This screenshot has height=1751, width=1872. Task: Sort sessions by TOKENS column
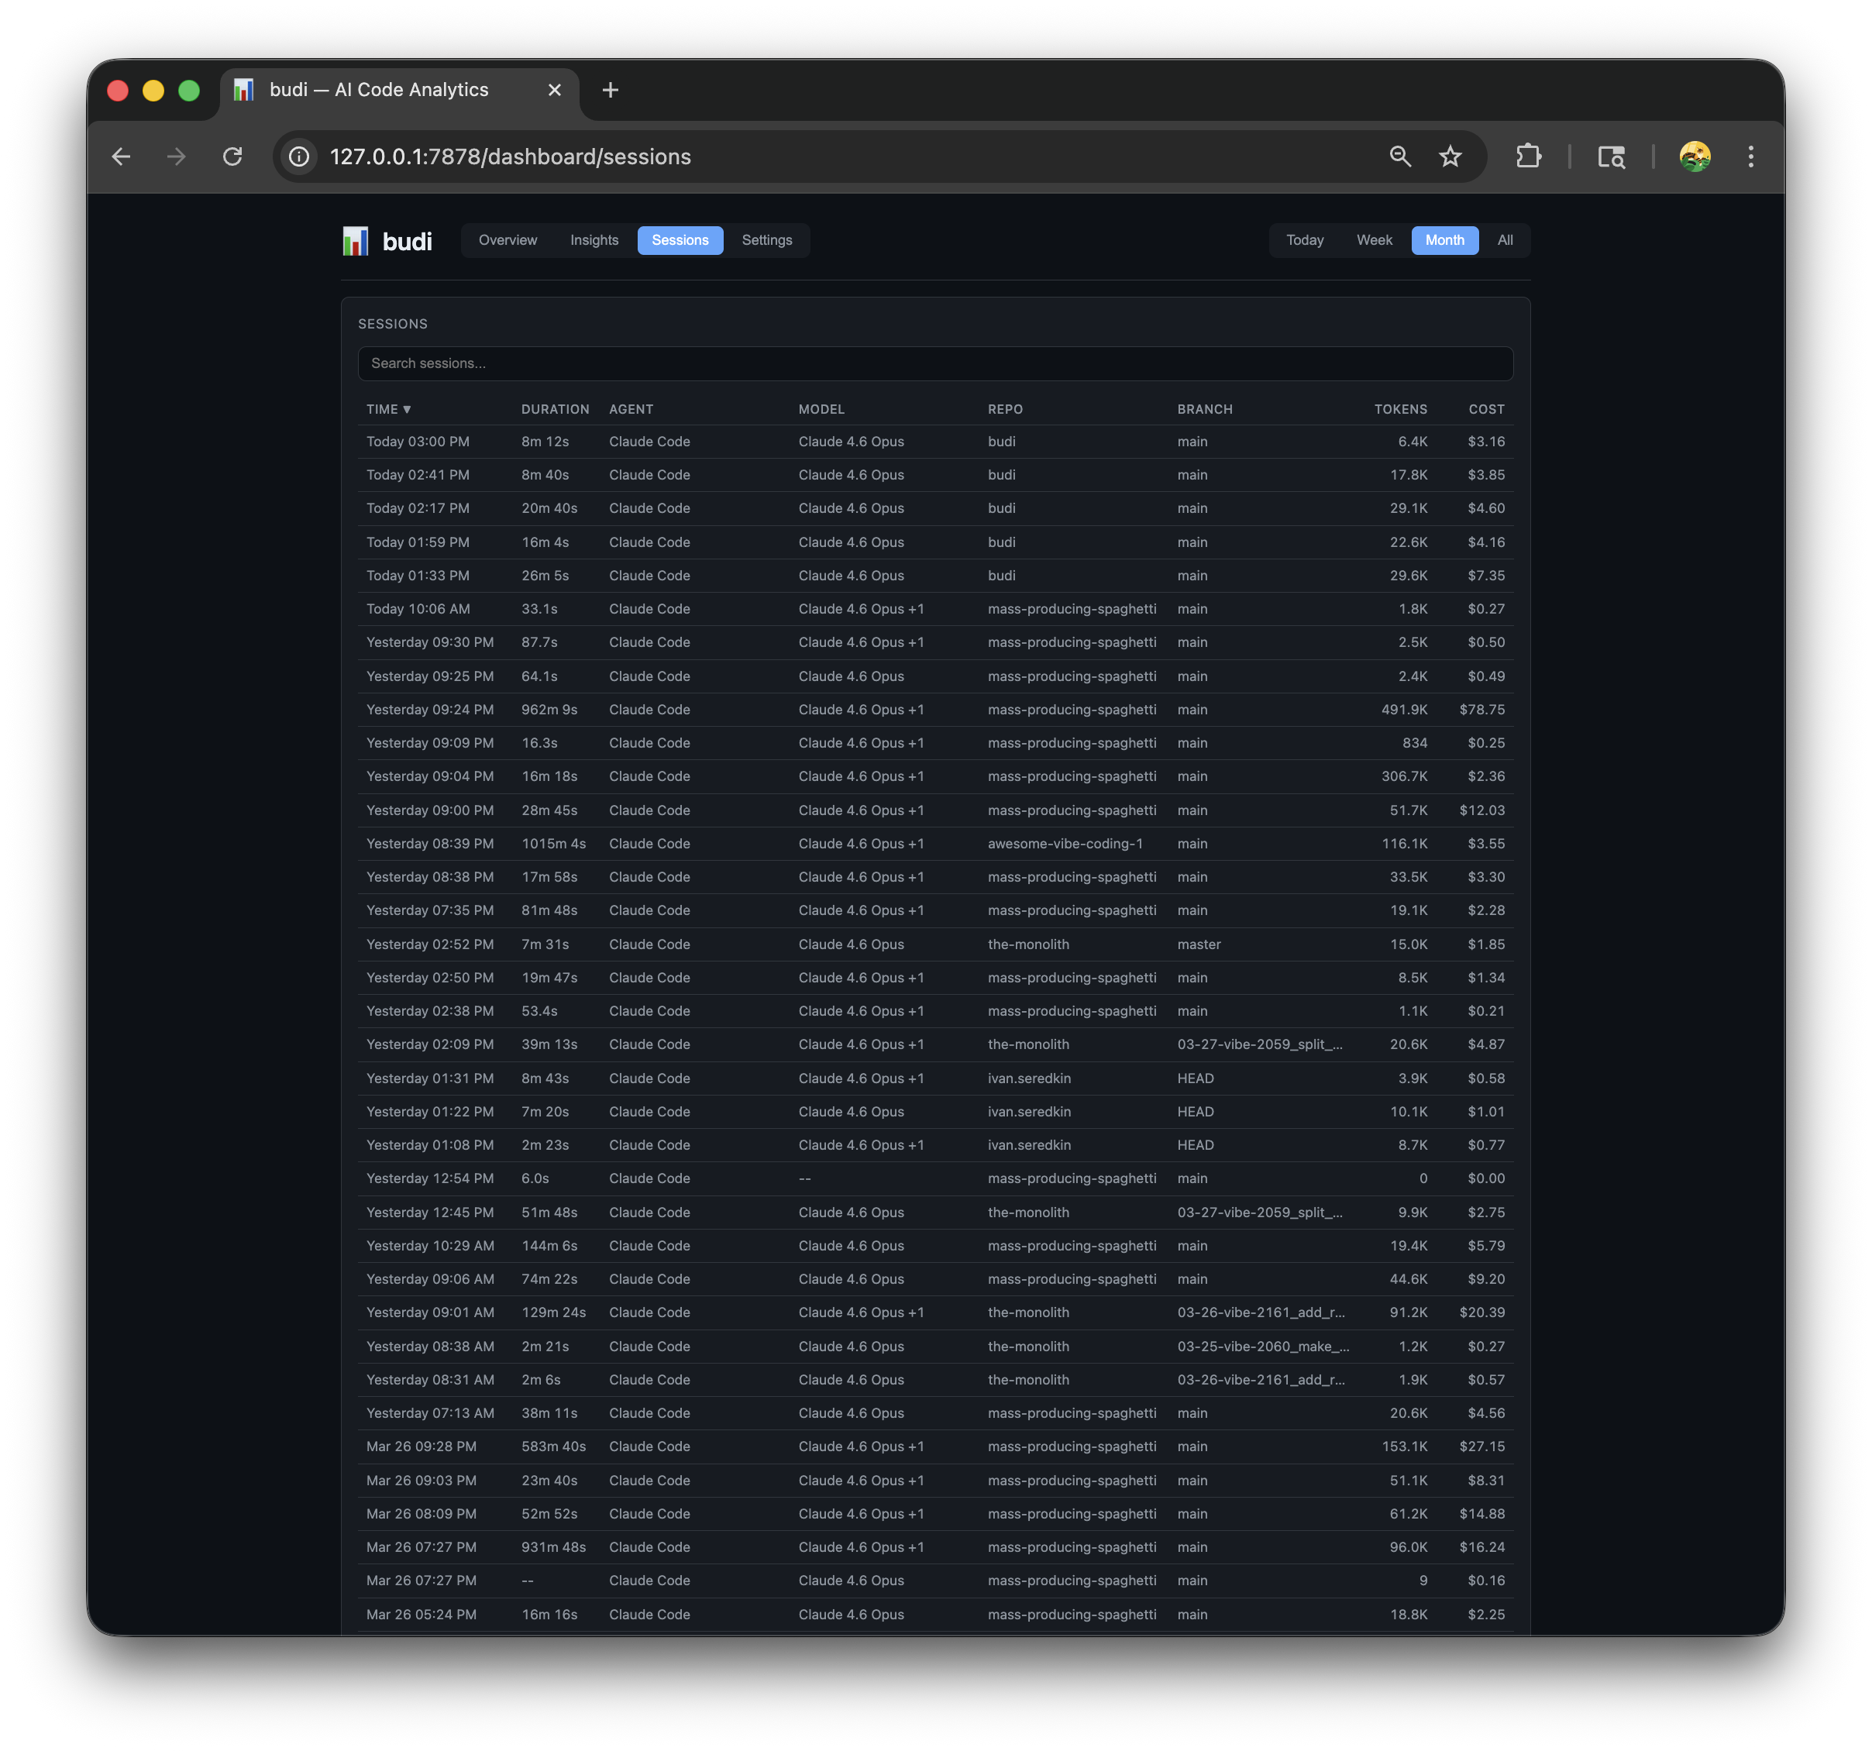[x=1400, y=410]
